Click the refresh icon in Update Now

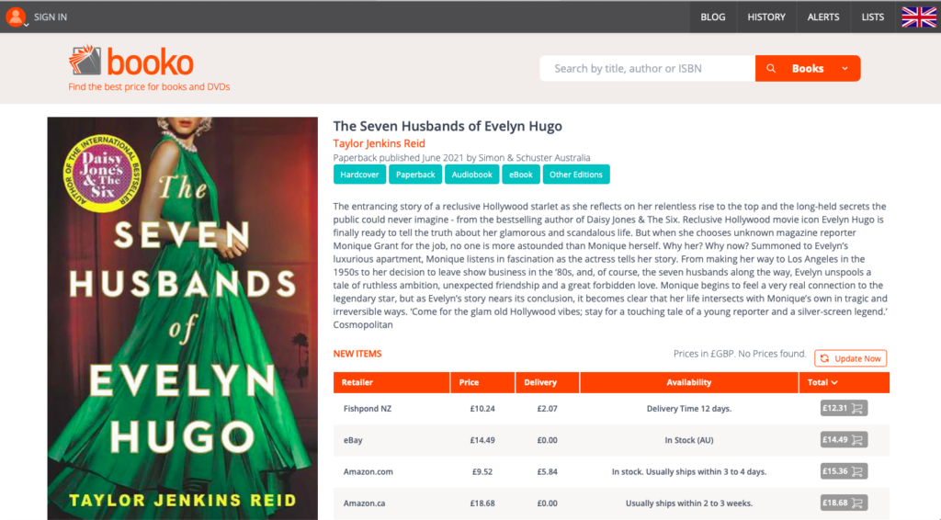(x=824, y=358)
